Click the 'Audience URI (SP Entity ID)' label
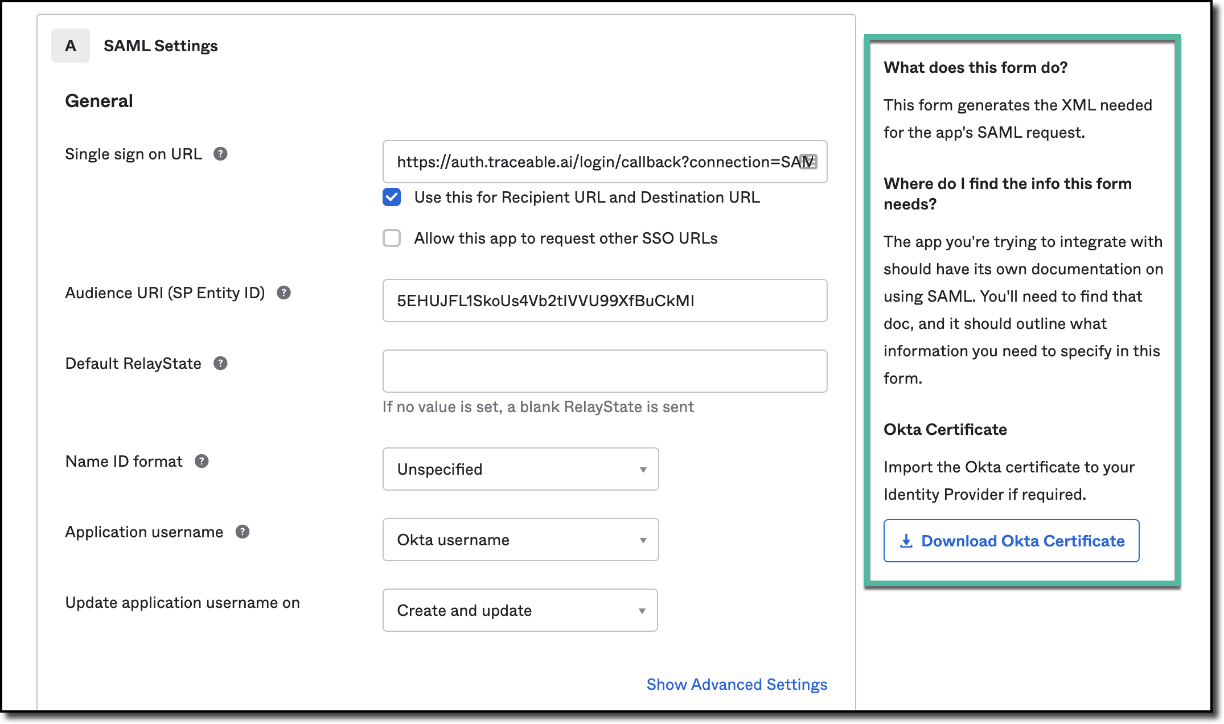 165,293
